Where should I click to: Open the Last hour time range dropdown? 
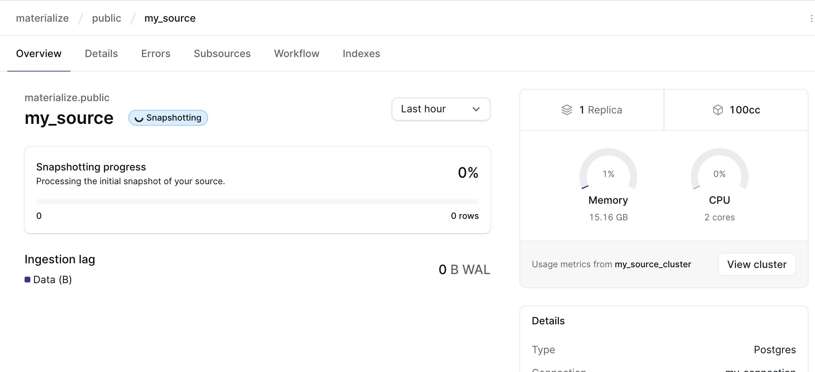point(441,109)
